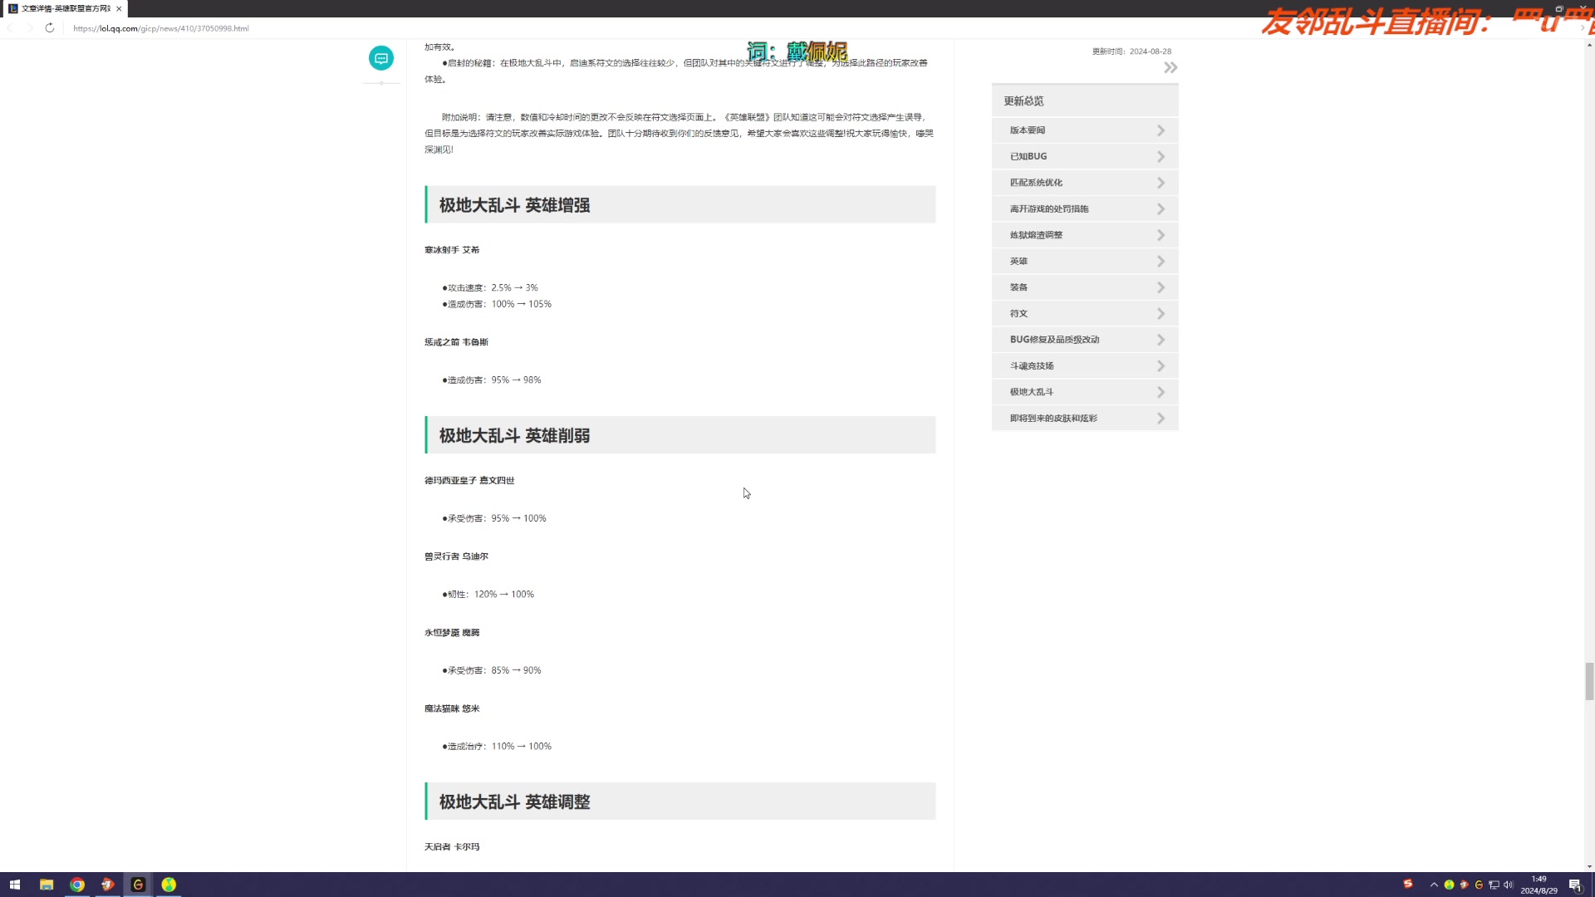Image resolution: width=1595 pixels, height=897 pixels.
Task: Click 更新时间 2024-08-28 text
Action: click(x=1131, y=51)
